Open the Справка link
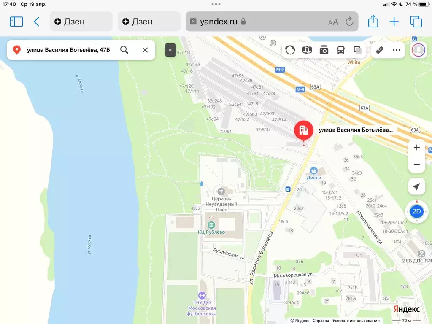The width and height of the screenshot is (432, 324). tap(321, 320)
